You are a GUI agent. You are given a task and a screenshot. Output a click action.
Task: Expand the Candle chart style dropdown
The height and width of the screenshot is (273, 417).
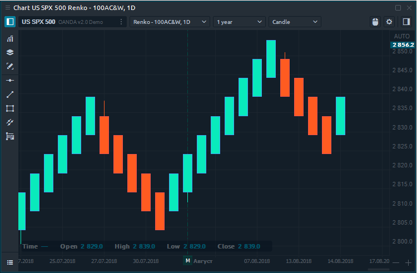(295, 22)
